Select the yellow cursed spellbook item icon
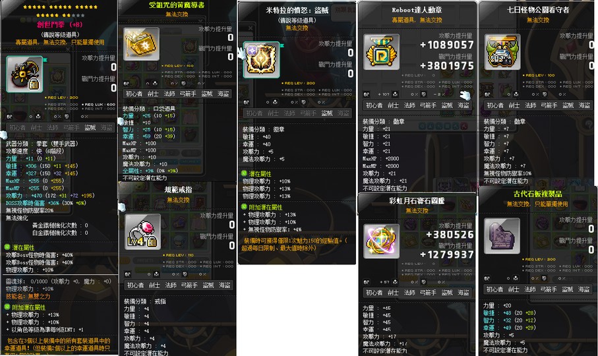Screen dimensions: 598x356 click(141, 44)
